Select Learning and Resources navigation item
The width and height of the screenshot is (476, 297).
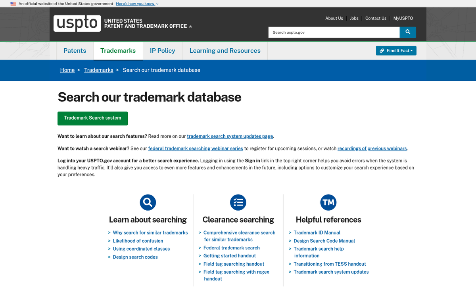coord(225,51)
